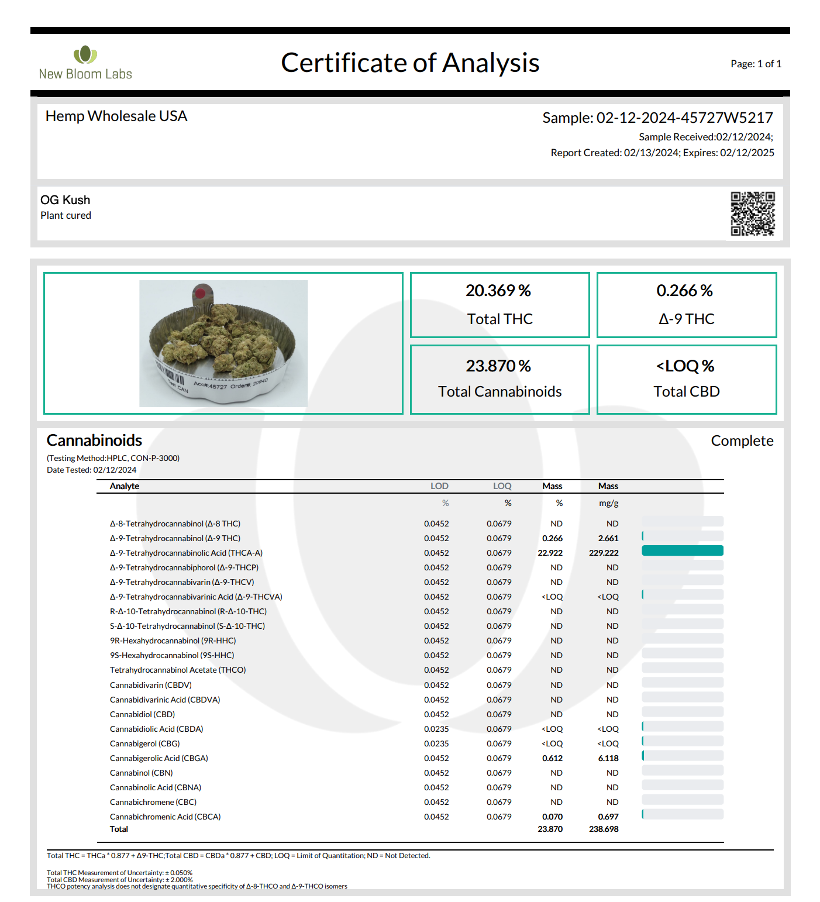Click the 0.0235 LOD value for CBDA
Screen dimensions: 820x902
[x=436, y=729]
